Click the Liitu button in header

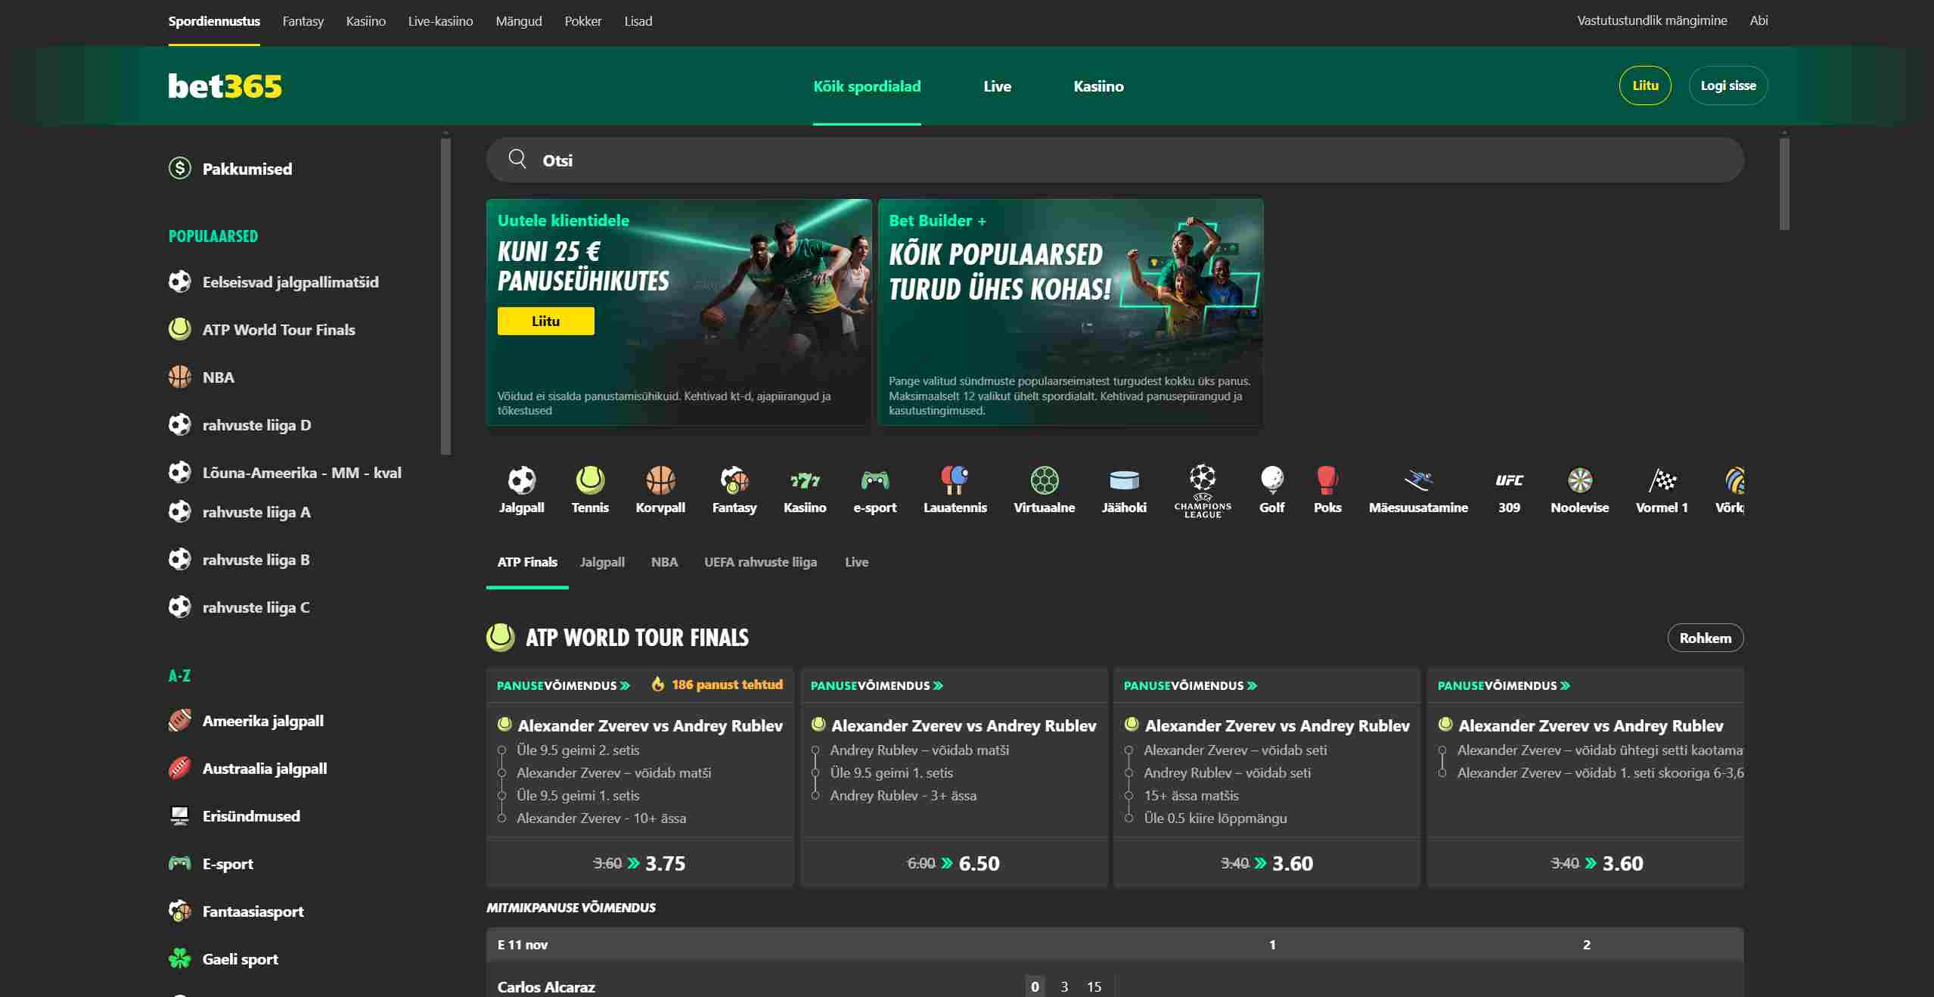[1645, 85]
